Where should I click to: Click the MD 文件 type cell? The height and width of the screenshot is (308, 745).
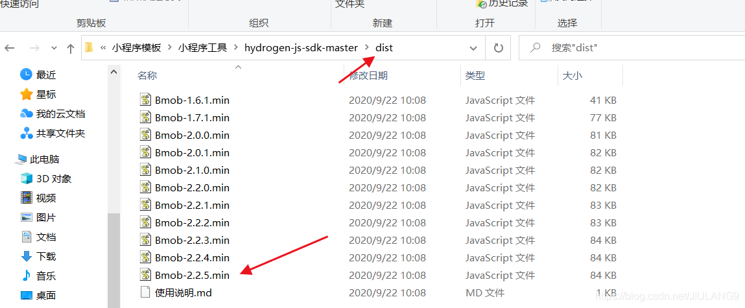(484, 293)
